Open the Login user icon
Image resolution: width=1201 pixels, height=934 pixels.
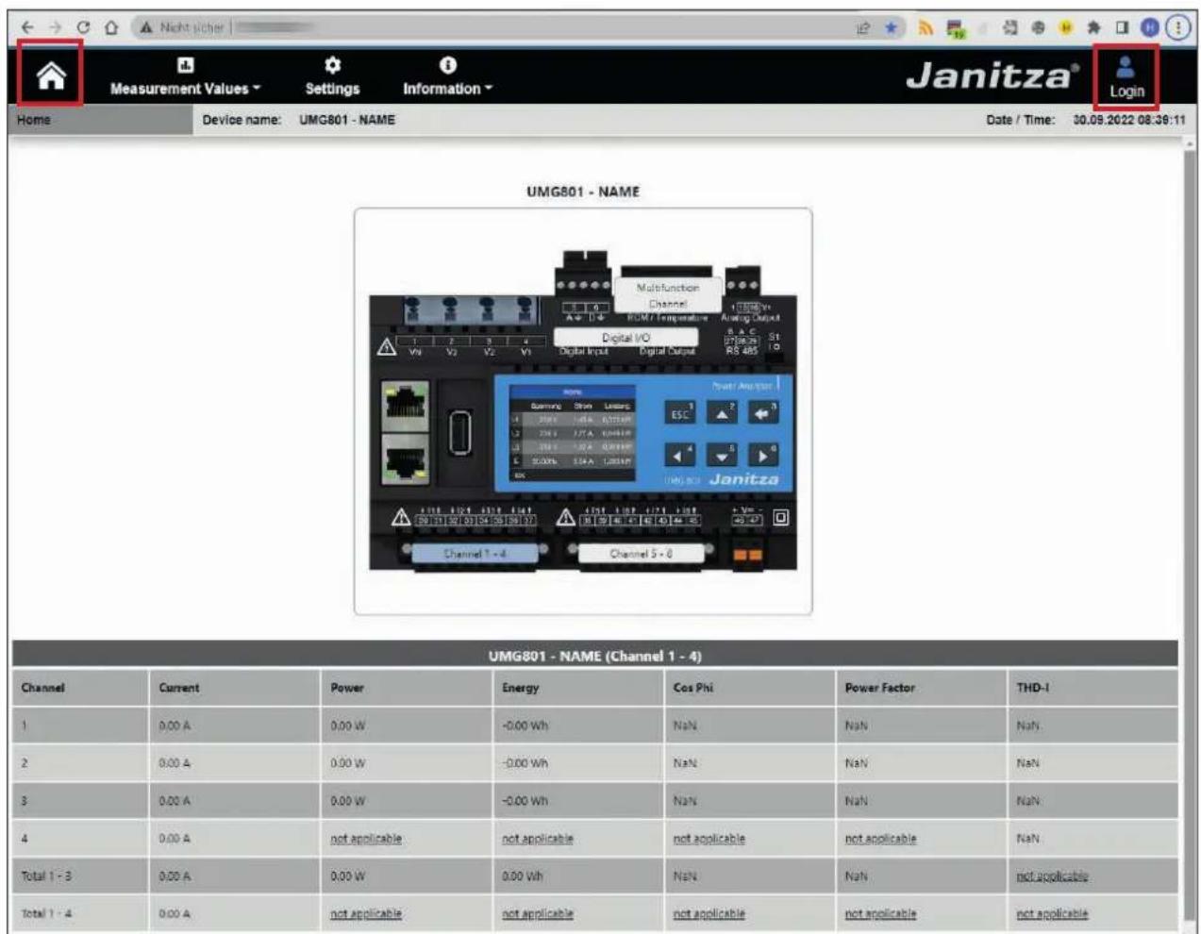pyautogui.click(x=1126, y=76)
